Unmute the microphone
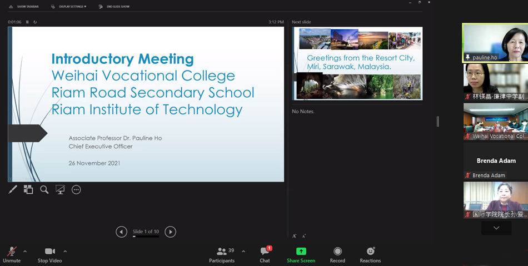This screenshot has height=266, width=528. tap(12, 255)
